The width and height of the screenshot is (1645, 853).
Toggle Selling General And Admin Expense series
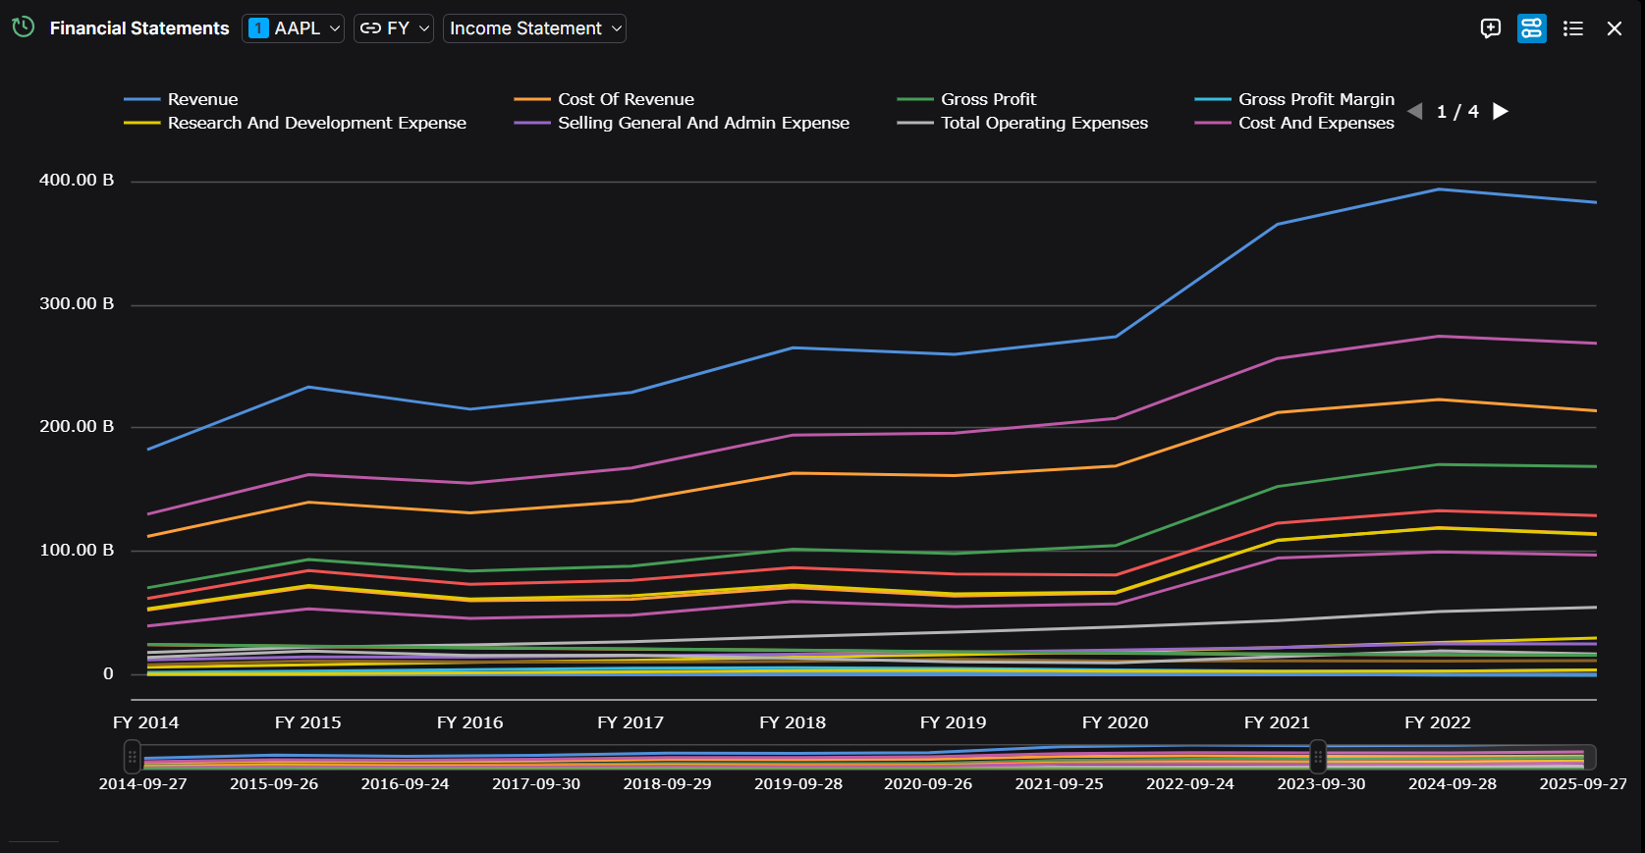(x=682, y=123)
